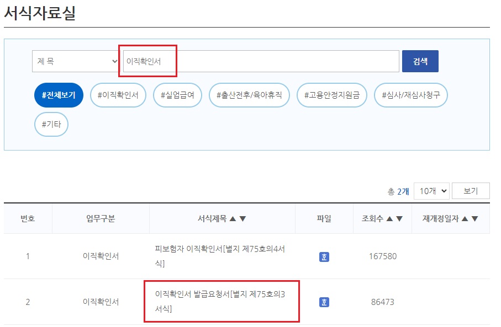Toggle the #실업급여 filter tag
The image size is (501, 327).
coord(177,95)
